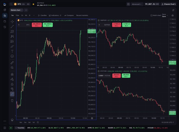Open the object tree layers icon
This screenshot has height=132, width=179.
click(x=12, y=120)
